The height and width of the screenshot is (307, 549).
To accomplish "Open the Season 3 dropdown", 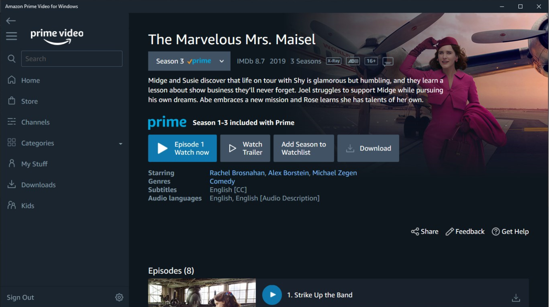I will [189, 61].
